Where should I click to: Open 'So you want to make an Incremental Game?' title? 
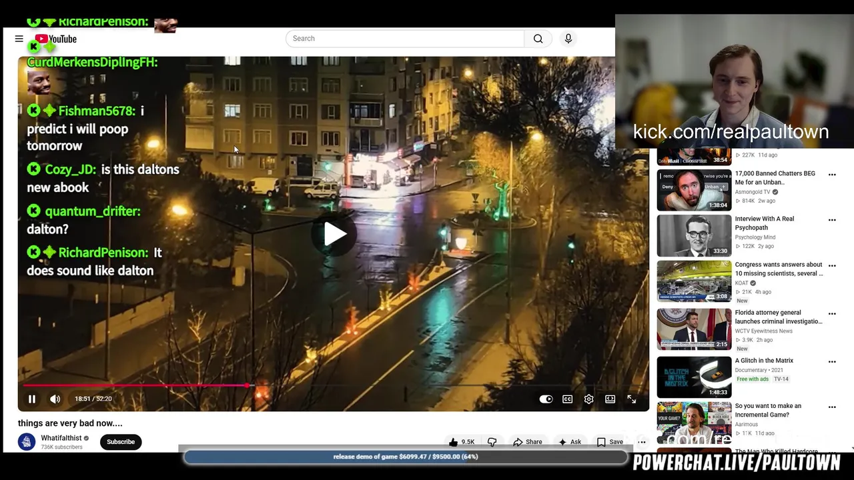[x=768, y=410]
